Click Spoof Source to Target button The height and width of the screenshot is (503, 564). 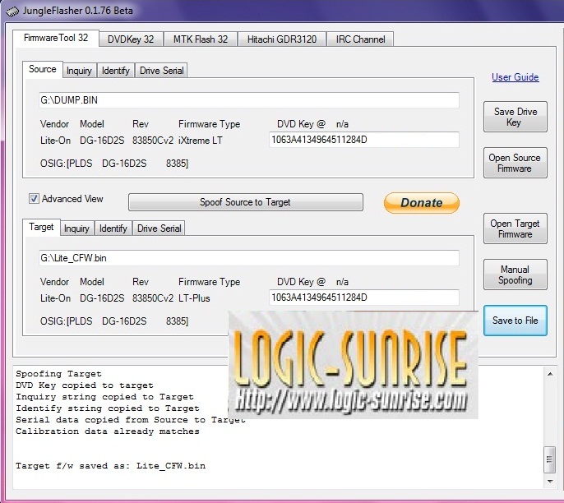click(246, 202)
